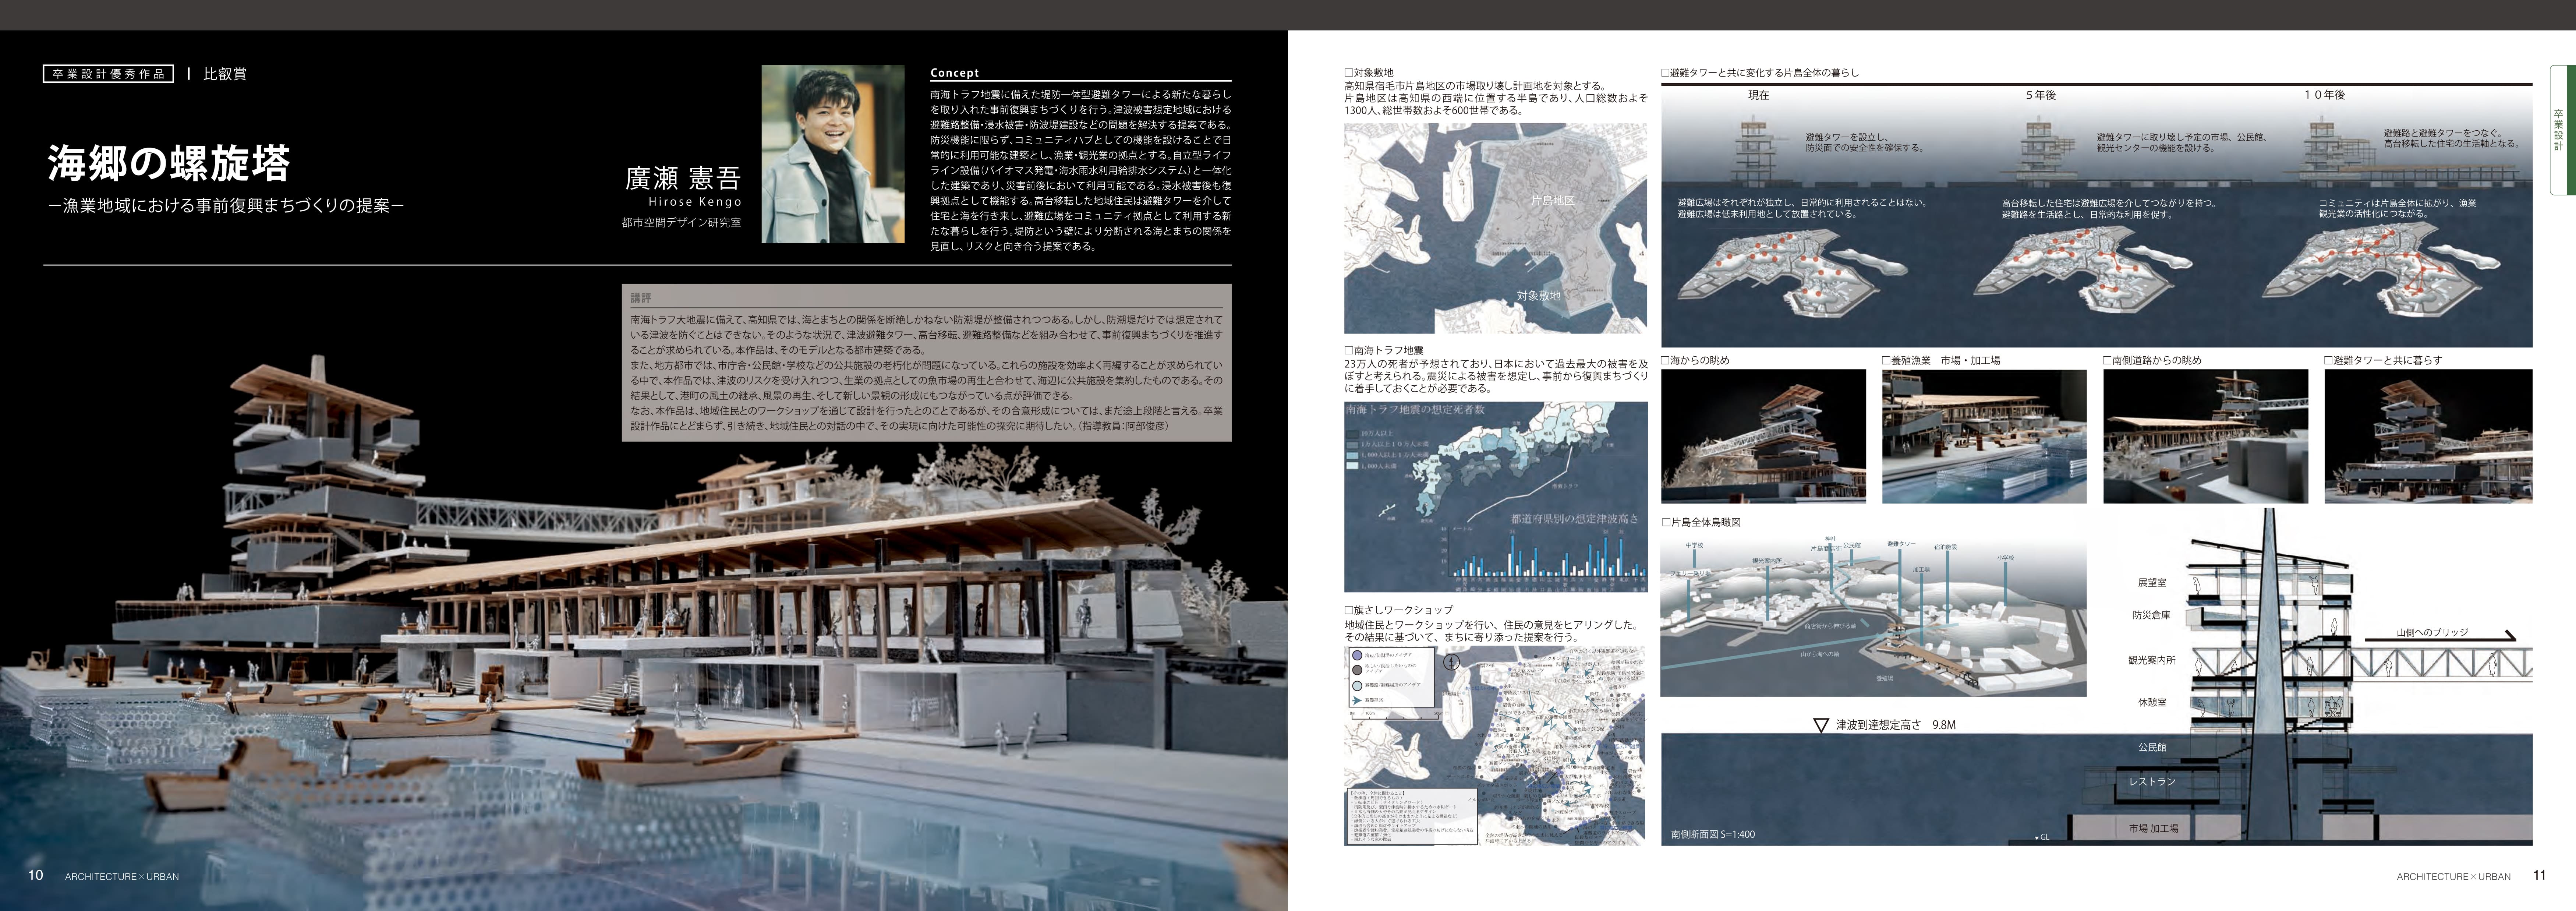
Task: Click '休憩室' label on section drawing
Action: pyautogui.click(x=2152, y=702)
